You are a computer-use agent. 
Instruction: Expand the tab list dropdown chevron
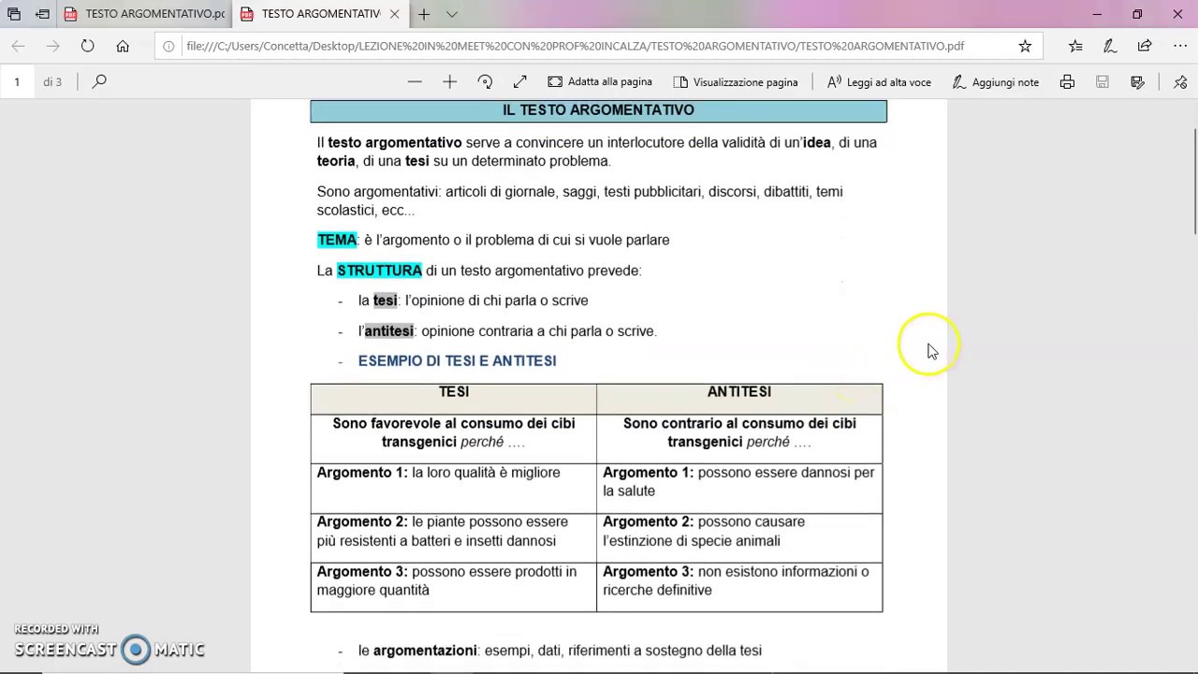pyautogui.click(x=452, y=14)
